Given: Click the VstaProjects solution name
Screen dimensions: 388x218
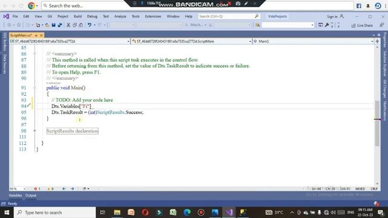Looking at the screenshot, I should coord(278,16).
